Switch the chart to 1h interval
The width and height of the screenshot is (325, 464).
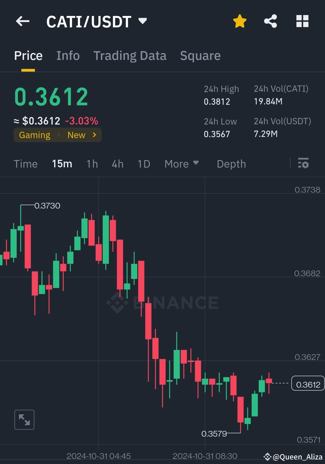coord(92,164)
